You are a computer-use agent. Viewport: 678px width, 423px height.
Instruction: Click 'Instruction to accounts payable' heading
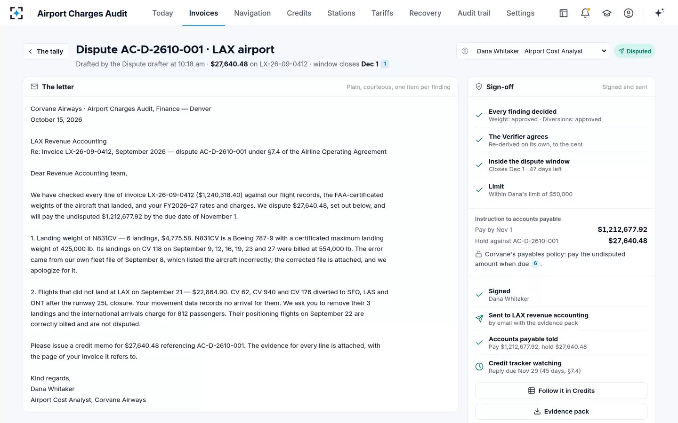point(518,219)
